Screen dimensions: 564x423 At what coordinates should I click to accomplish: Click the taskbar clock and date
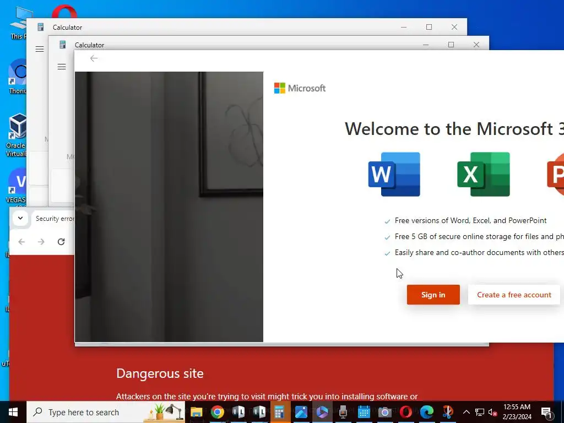click(x=517, y=412)
